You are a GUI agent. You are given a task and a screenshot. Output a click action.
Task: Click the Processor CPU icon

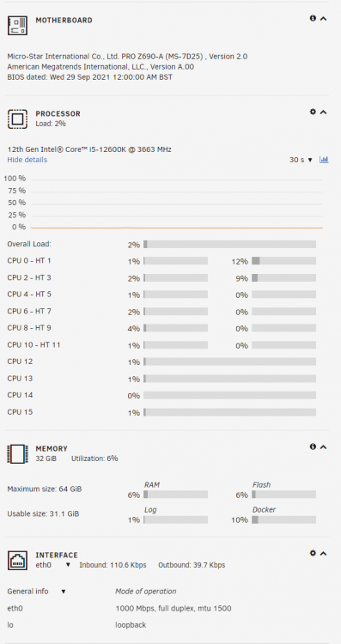pyautogui.click(x=18, y=119)
